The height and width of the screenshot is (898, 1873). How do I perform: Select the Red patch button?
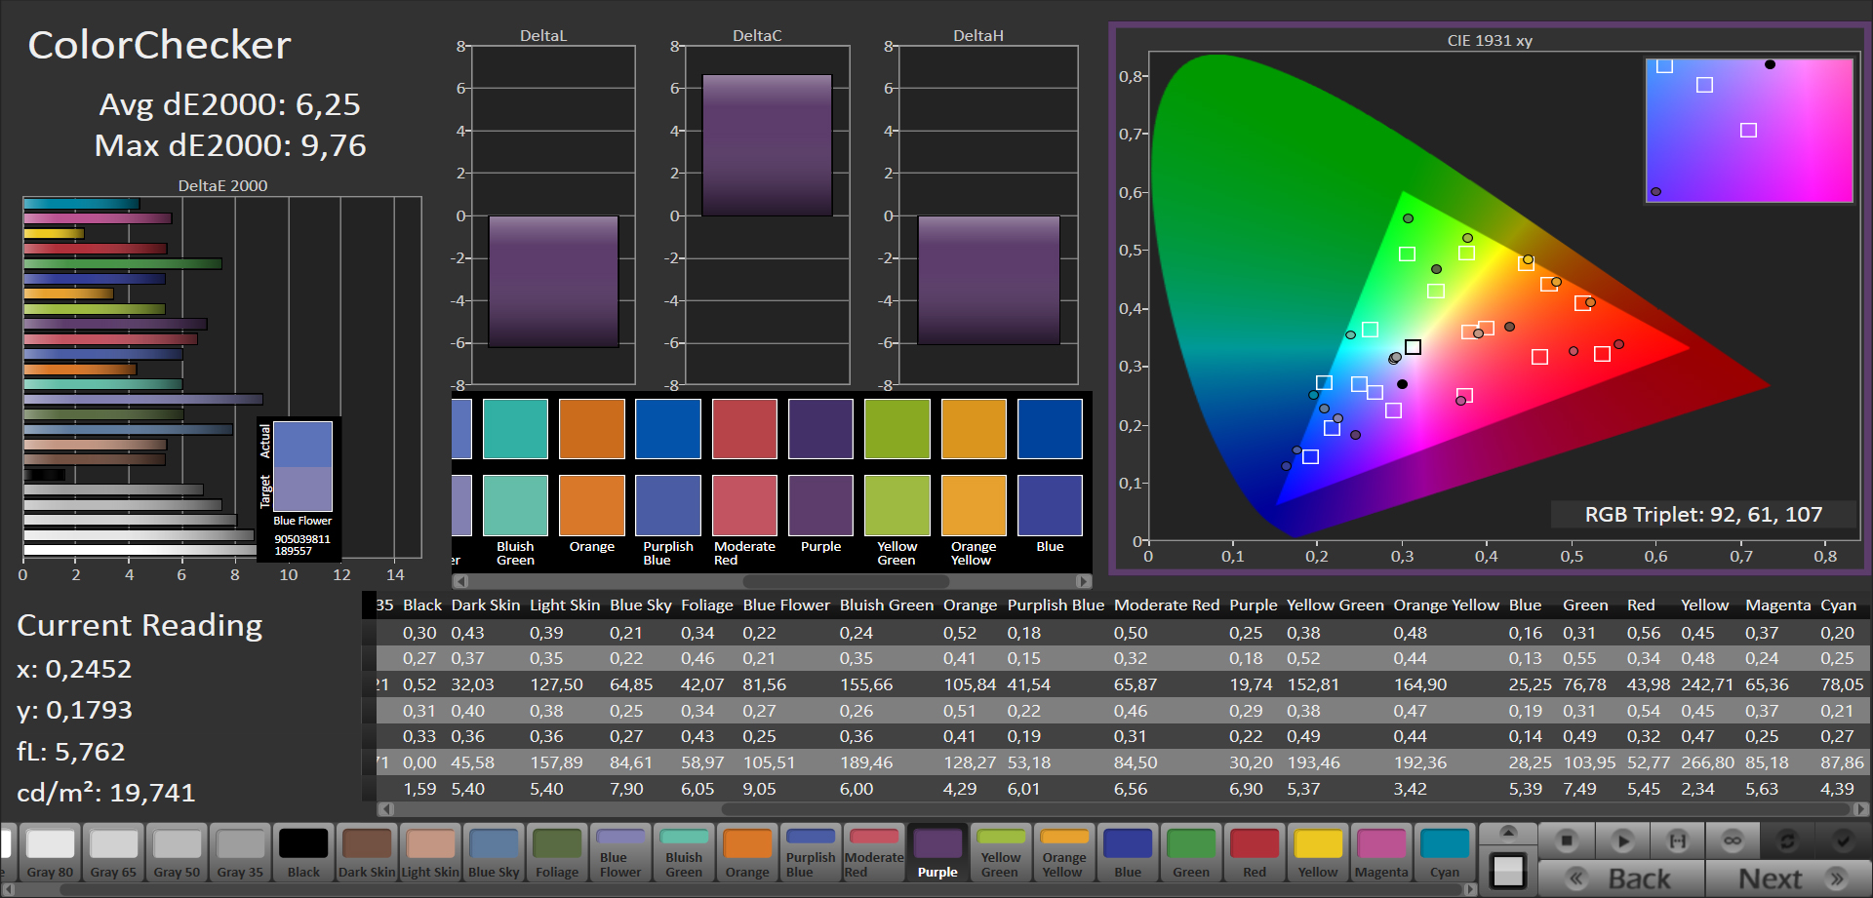pyautogui.click(x=1255, y=853)
